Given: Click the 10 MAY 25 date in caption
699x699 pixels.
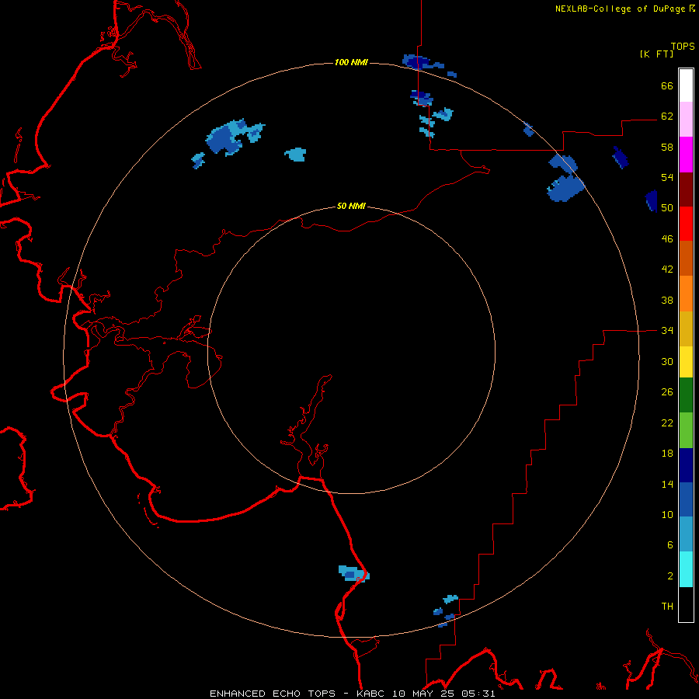Looking at the screenshot, I should [x=423, y=694].
